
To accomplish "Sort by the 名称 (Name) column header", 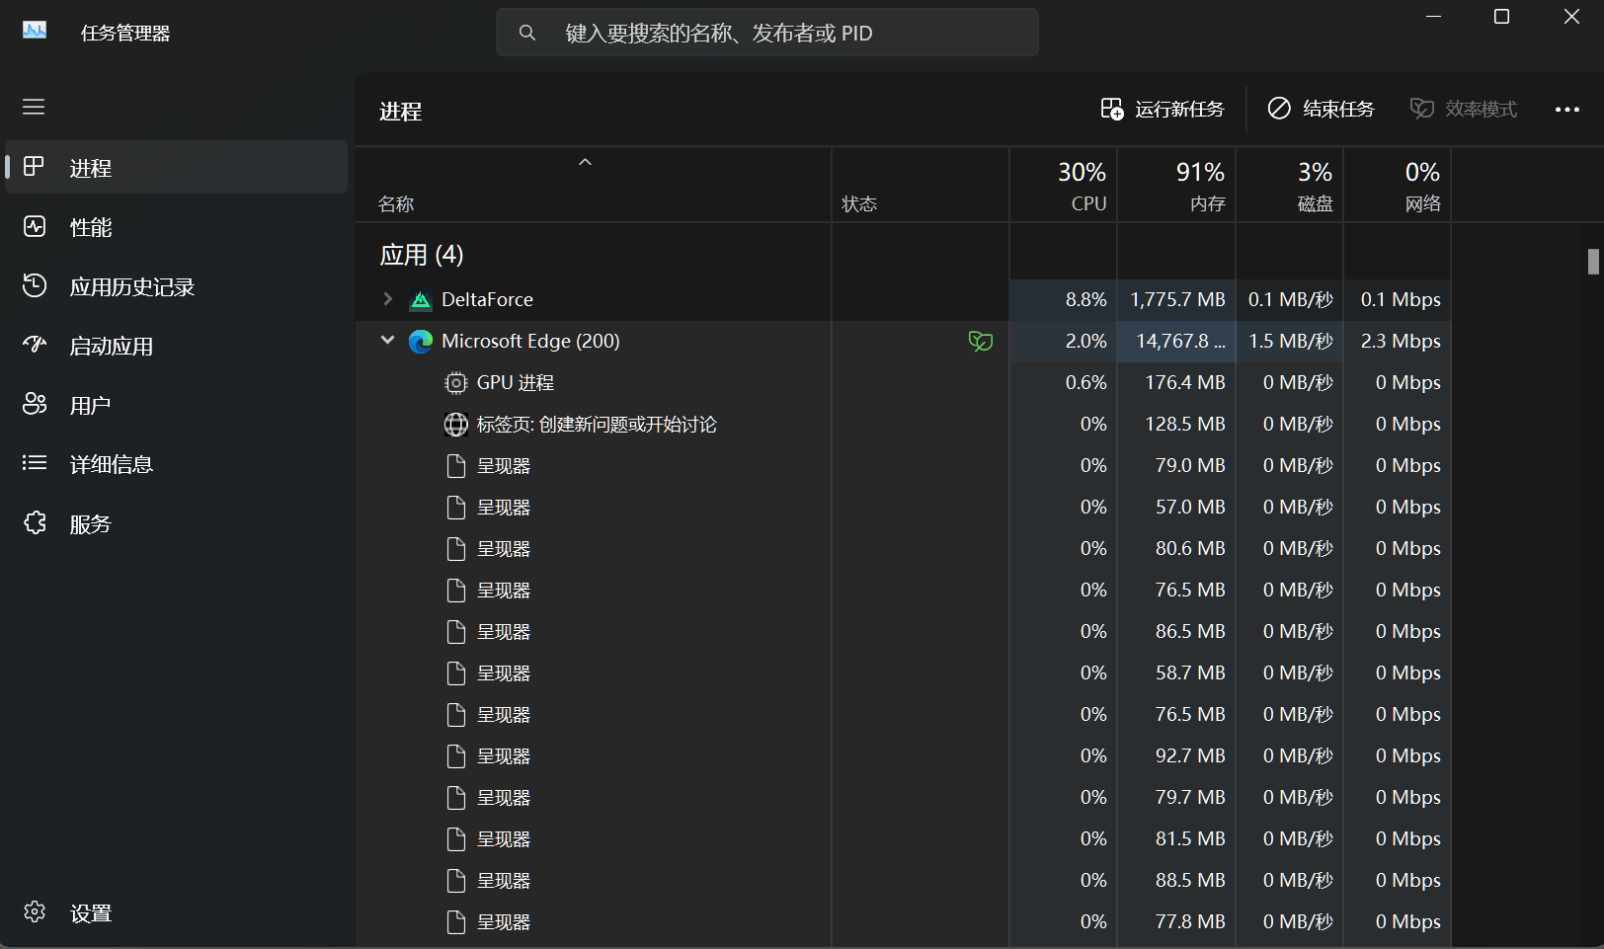I will pos(594,186).
